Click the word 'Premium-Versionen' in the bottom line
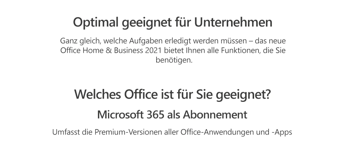The height and width of the screenshot is (151, 347). point(129,132)
